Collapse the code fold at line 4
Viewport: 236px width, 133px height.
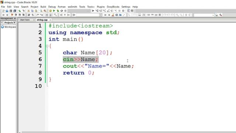point(47,46)
